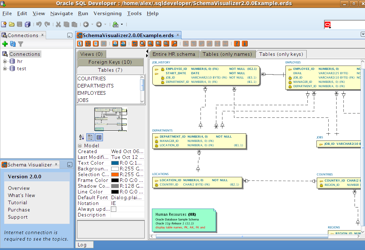Click the orange refresh arrows diagram icon
The width and height of the screenshot is (365, 250).
(x=88, y=44)
